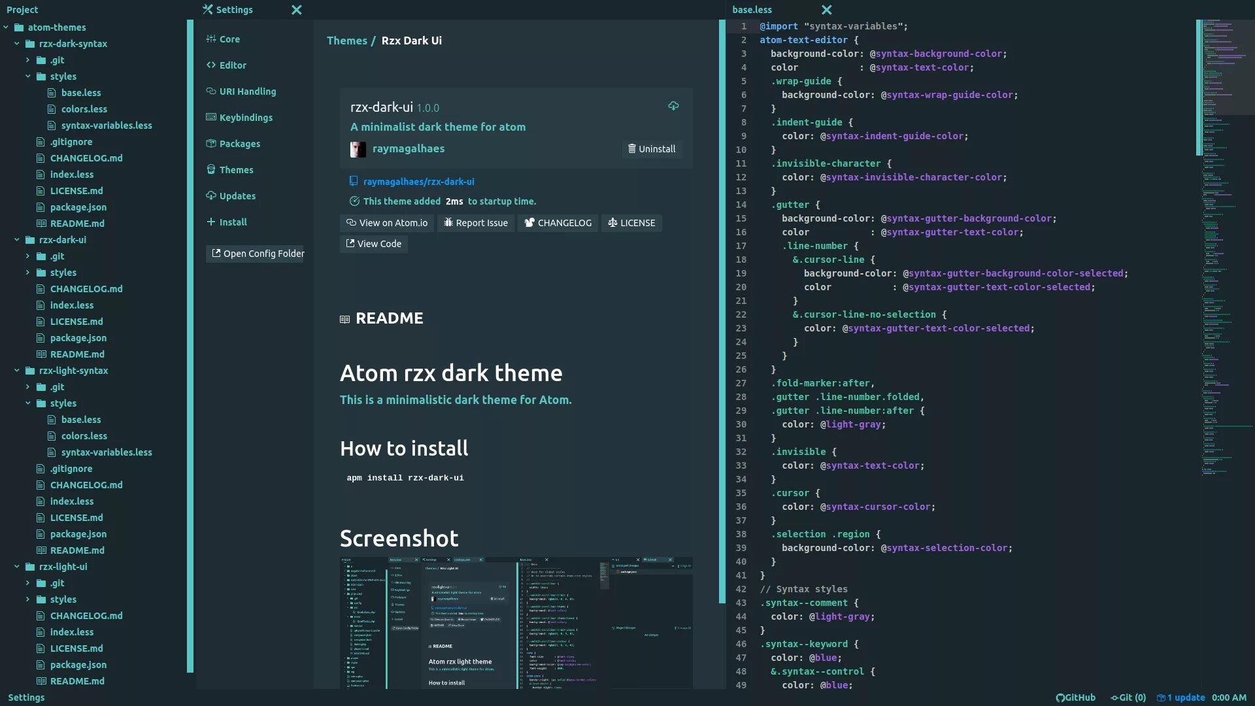Close the base.less tab

coord(827,10)
